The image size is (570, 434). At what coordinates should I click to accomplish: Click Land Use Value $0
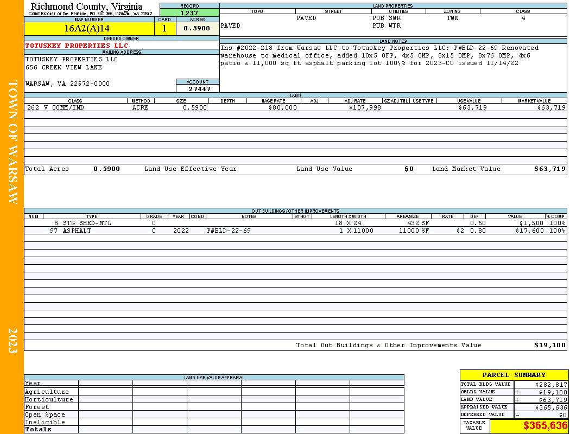click(409, 169)
